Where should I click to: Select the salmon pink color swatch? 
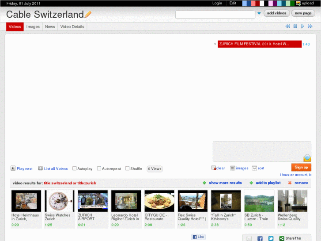coord(253,3)
